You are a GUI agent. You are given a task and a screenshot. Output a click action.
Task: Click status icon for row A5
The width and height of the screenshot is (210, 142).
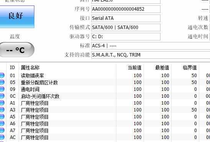(2, 116)
